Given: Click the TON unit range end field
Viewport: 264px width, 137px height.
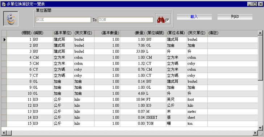Looking at the screenshot, I should tap(126, 20).
